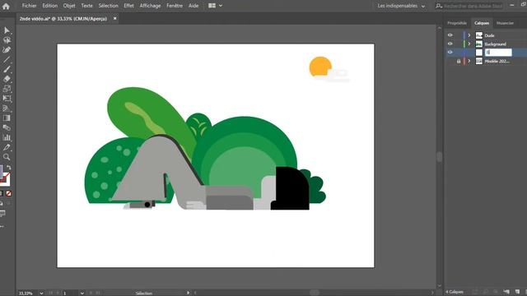Create new layer icon in Calques panel
The width and height of the screenshot is (527, 296).
click(x=518, y=292)
